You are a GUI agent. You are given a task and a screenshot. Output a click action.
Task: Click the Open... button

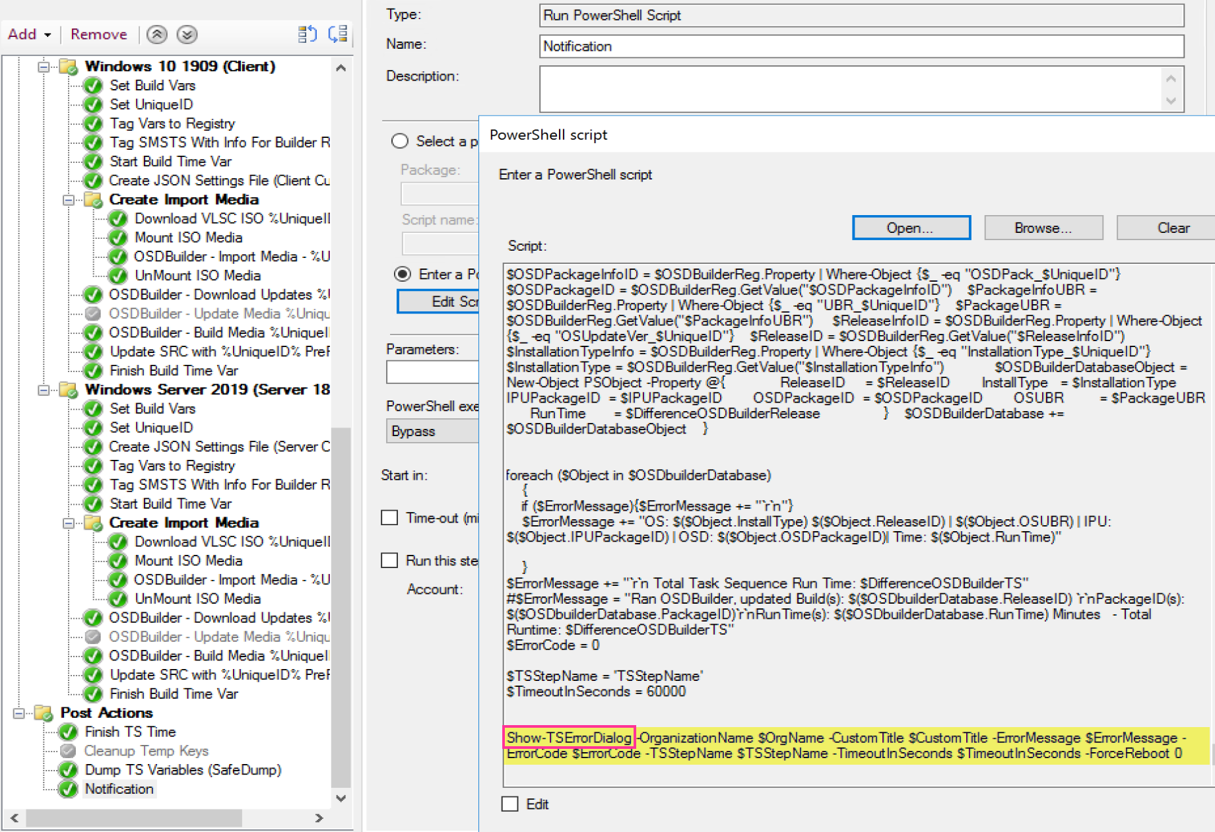[x=911, y=228]
